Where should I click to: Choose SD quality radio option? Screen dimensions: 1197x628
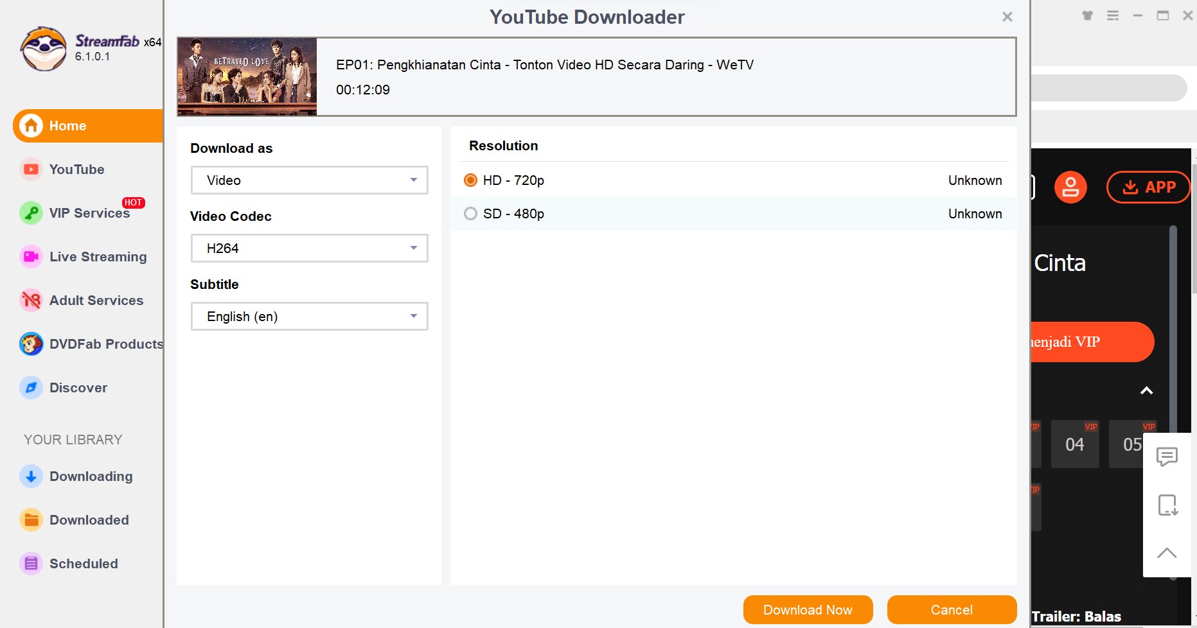470,213
